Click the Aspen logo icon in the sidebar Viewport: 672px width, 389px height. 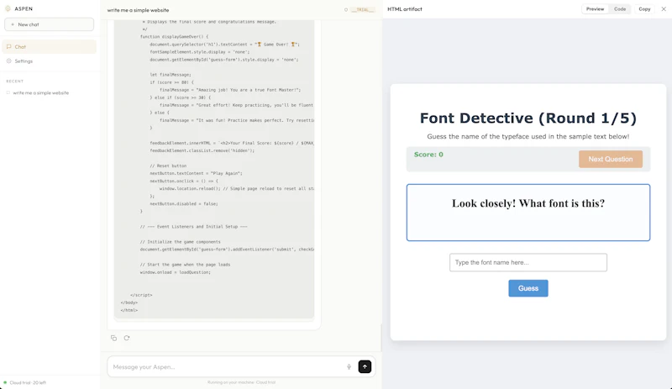8,8
